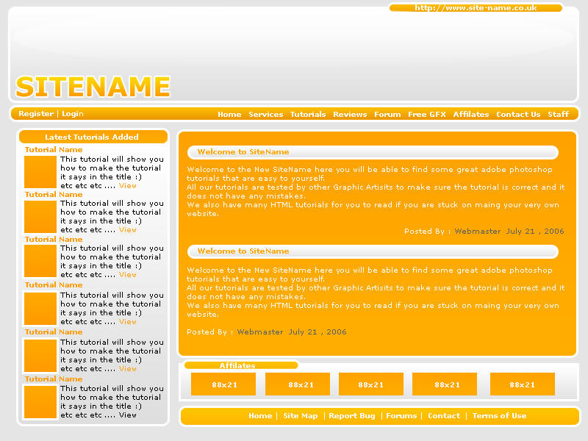Select the Services menu item

[x=265, y=114]
